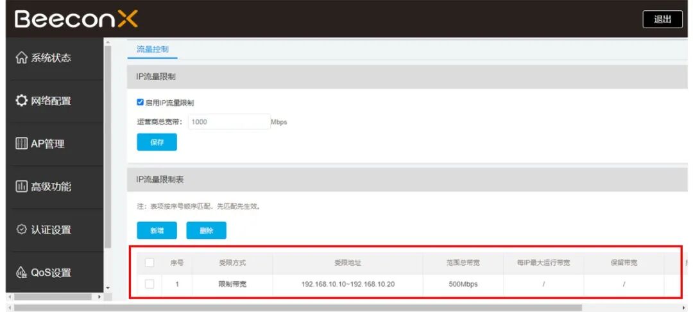The image size is (693, 312).
Task: Click the gear icon beside 网络配置
Action: 21,101
